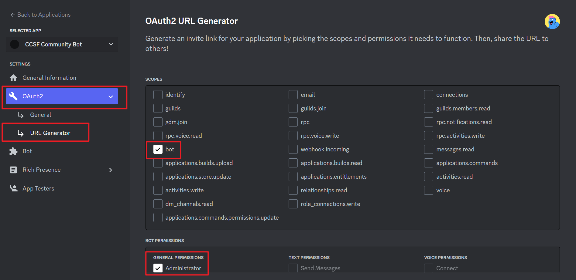Enable the rpc.voice.read scope checkbox

(158, 136)
